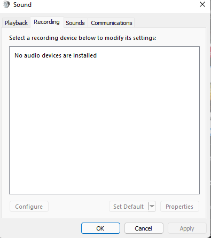Click the 'Select a recording device' instruction label

(83, 38)
